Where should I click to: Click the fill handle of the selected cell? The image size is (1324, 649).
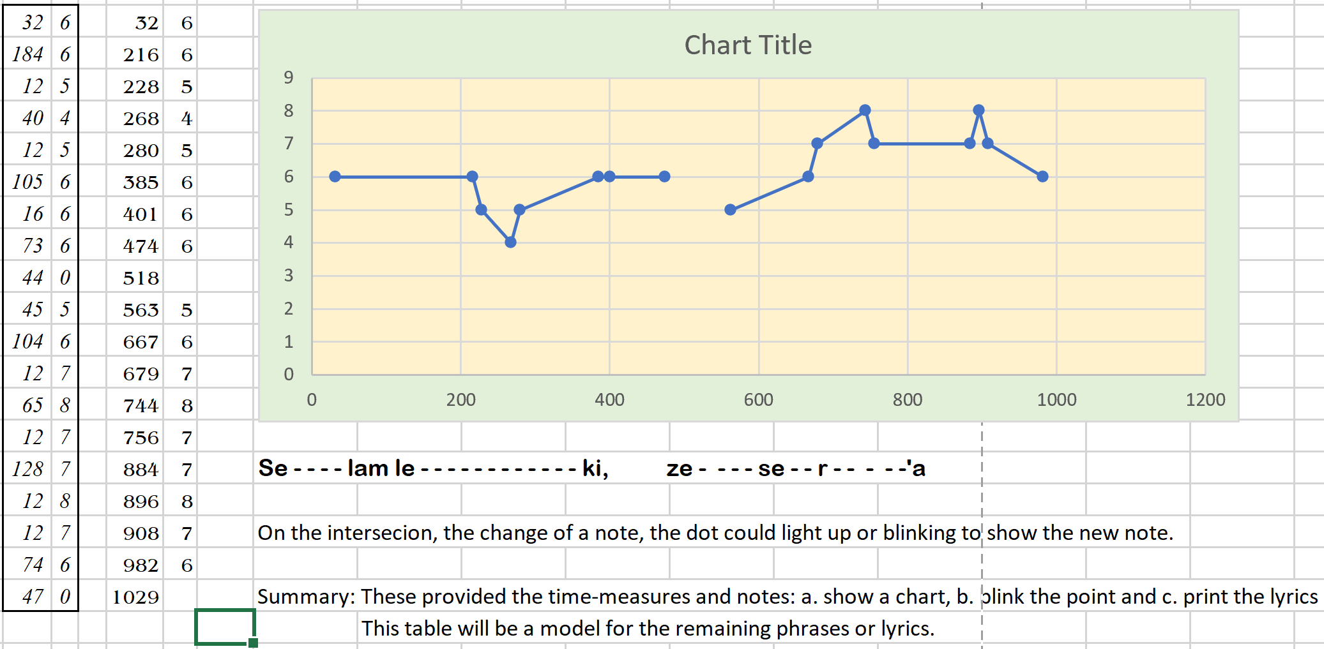[254, 643]
